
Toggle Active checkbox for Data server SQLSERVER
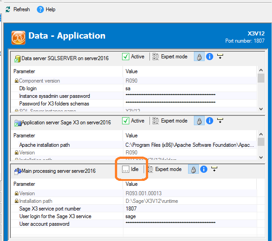click(x=126, y=57)
